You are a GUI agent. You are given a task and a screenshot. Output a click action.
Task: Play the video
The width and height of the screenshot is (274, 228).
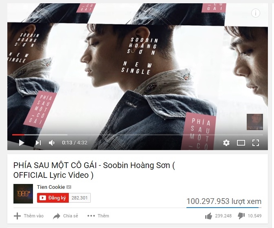(x=21, y=143)
